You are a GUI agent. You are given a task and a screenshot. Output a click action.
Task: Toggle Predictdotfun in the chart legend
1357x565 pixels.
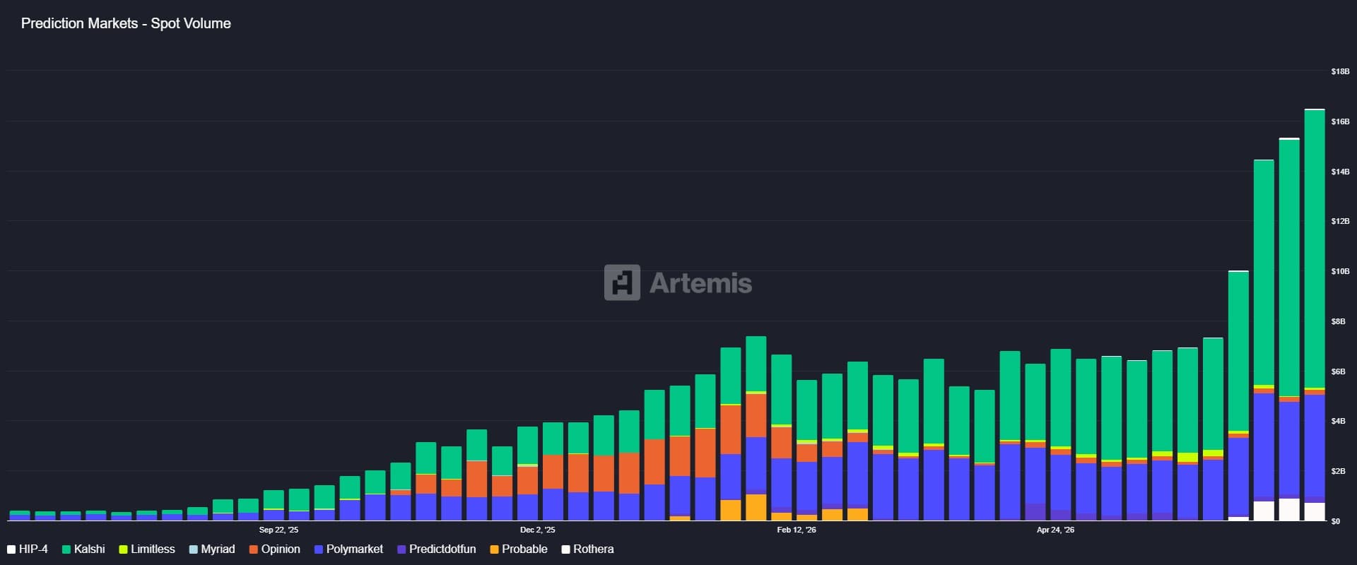pos(436,549)
